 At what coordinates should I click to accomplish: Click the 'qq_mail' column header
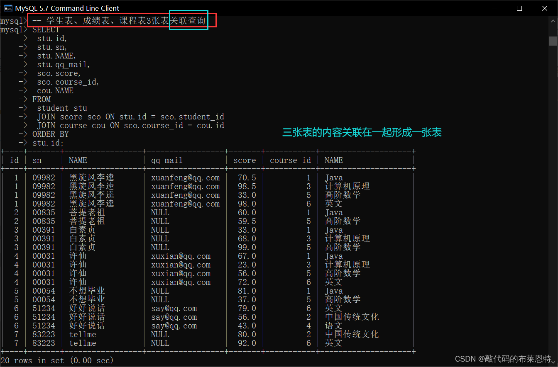click(167, 160)
